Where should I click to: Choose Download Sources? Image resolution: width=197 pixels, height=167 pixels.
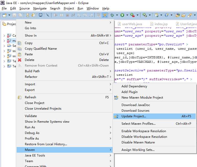155,111
